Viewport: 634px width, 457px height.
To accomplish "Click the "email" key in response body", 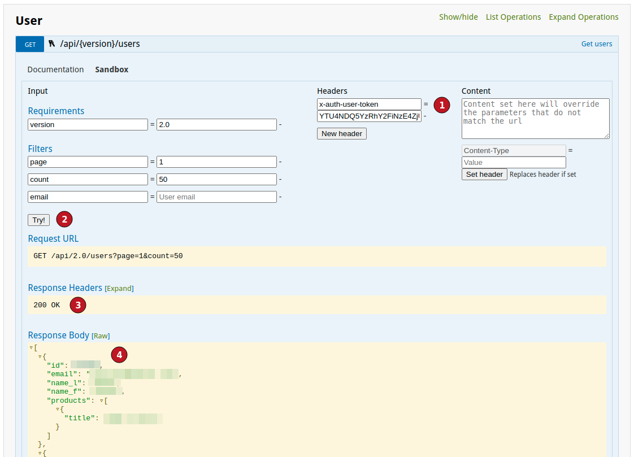I will point(62,374).
